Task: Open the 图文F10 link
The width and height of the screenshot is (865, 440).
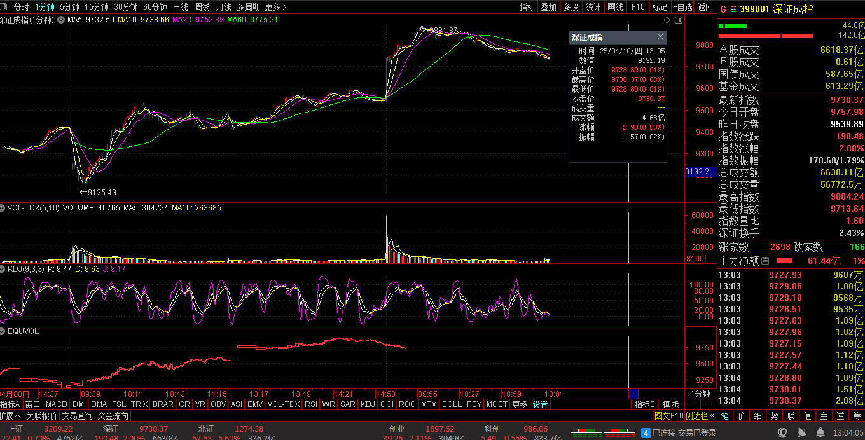Action: point(669,416)
